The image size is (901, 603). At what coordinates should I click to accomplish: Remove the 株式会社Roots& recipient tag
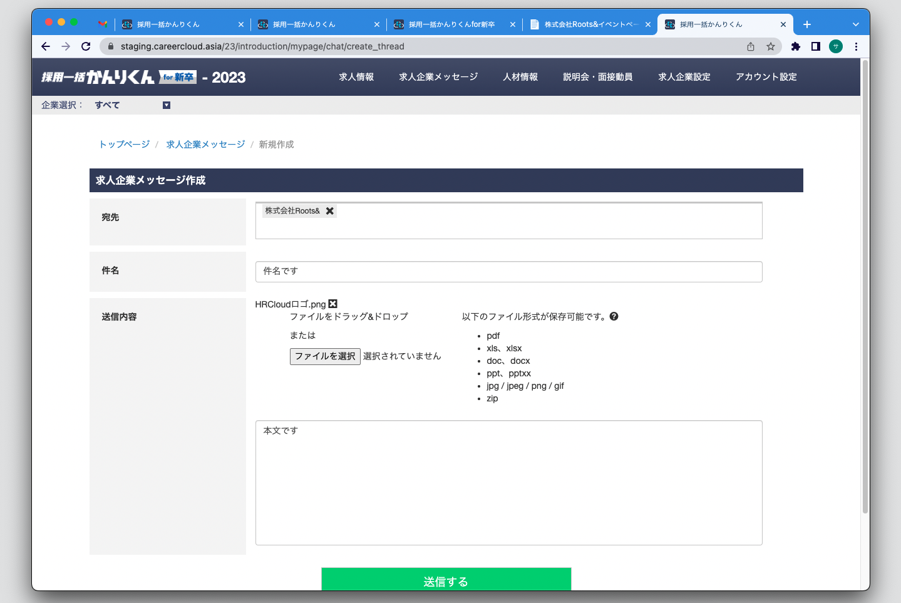tap(330, 211)
